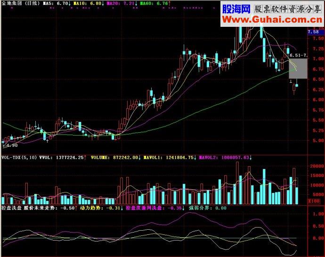Click the 股价未来走势: -0.50 label
Viewport: 325px width, 257px height.
pyautogui.click(x=50, y=208)
